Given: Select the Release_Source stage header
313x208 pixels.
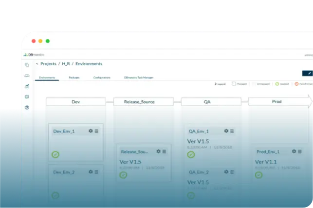Looking at the screenshot, I should coord(143,102).
